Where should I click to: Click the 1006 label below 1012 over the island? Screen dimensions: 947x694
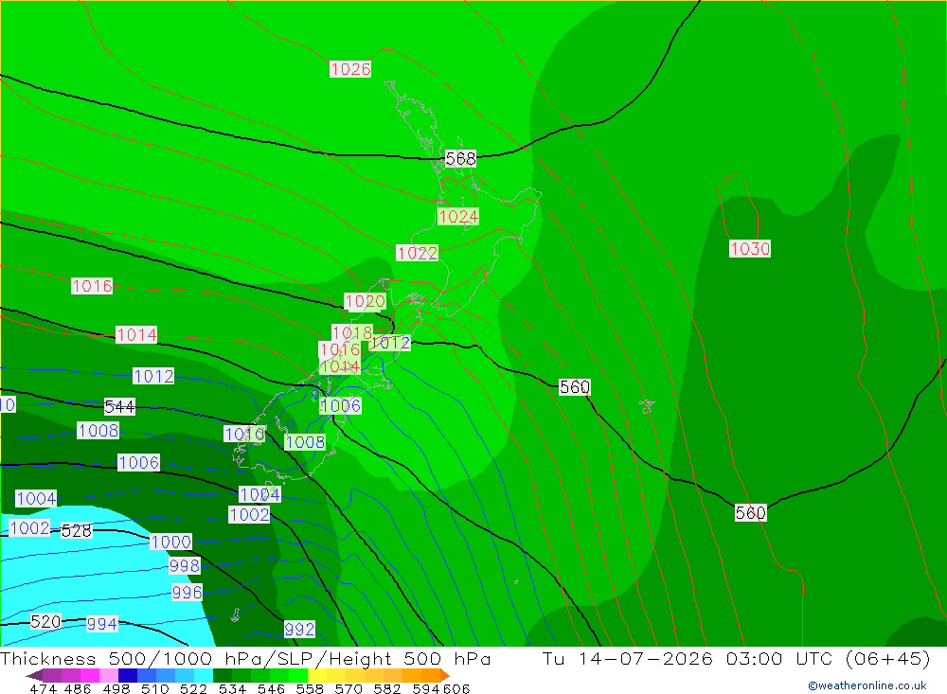click(341, 405)
